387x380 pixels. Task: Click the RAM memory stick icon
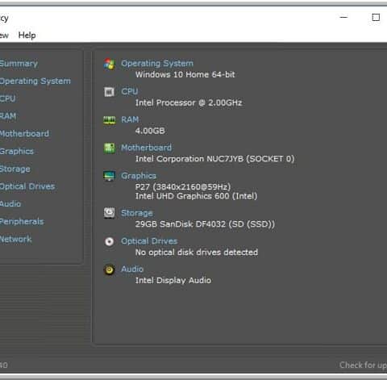tap(110, 120)
